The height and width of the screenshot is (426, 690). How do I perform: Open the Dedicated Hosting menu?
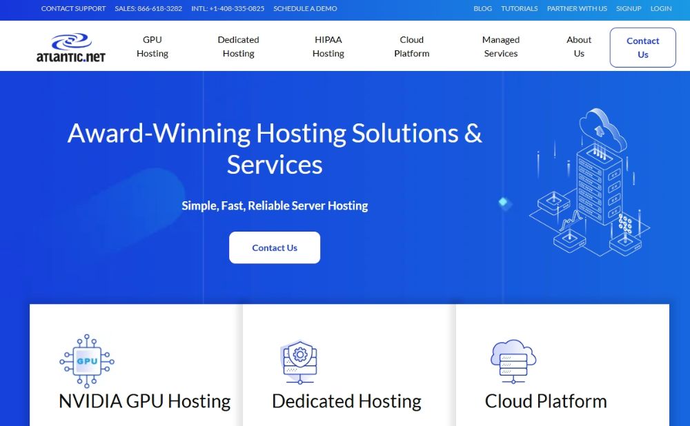238,47
